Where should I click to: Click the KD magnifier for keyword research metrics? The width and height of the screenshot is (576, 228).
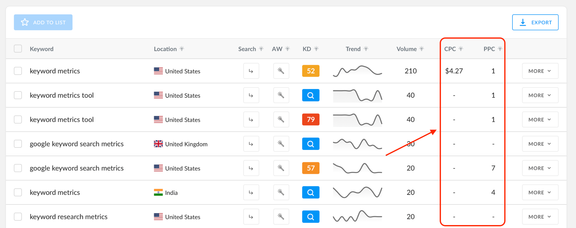[311, 216]
